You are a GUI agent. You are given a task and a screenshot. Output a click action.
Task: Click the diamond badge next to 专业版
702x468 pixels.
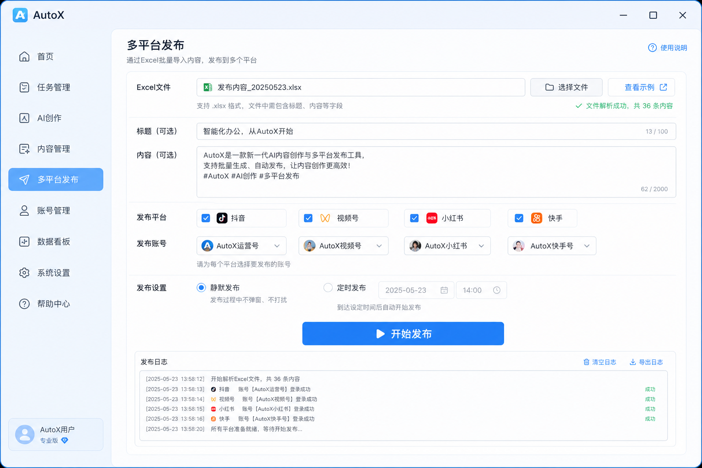[x=64, y=441]
